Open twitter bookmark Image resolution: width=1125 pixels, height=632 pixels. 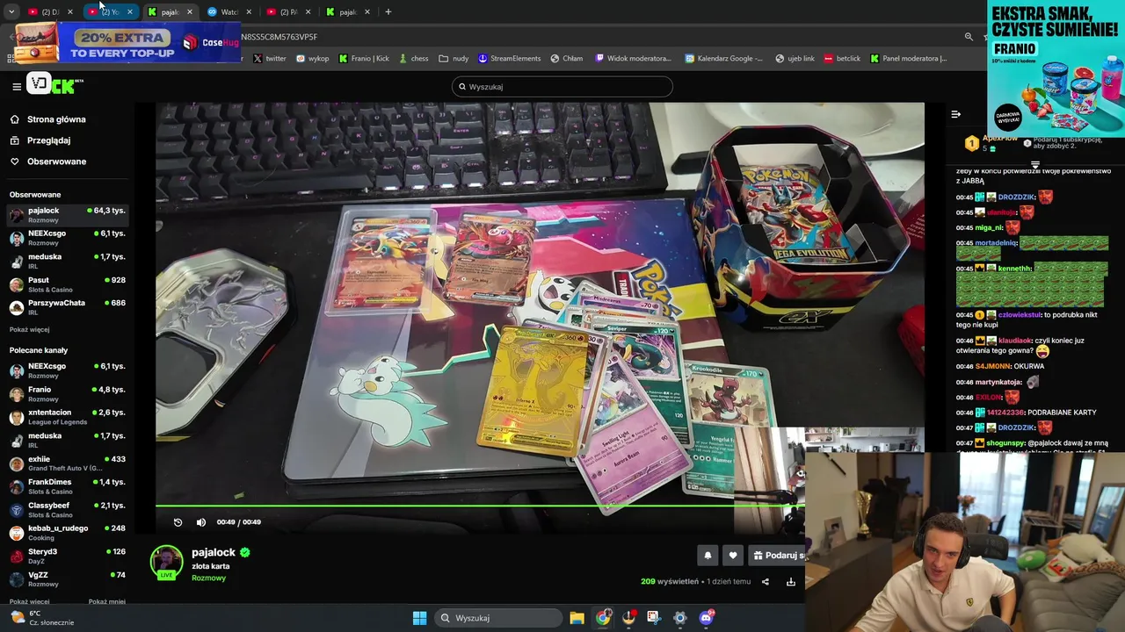coord(270,59)
